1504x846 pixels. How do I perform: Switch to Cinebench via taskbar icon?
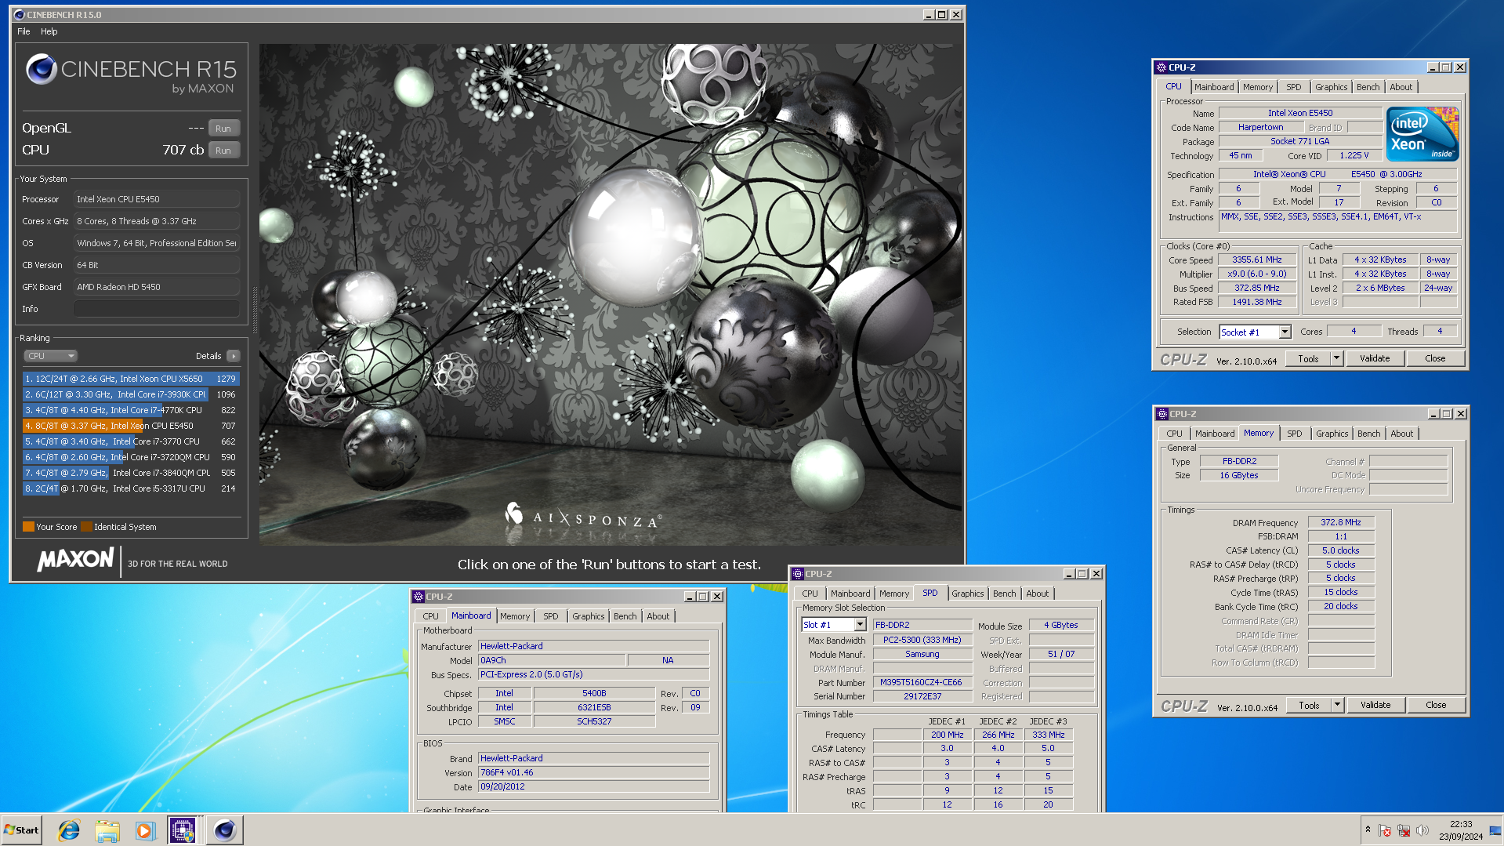coord(225,830)
